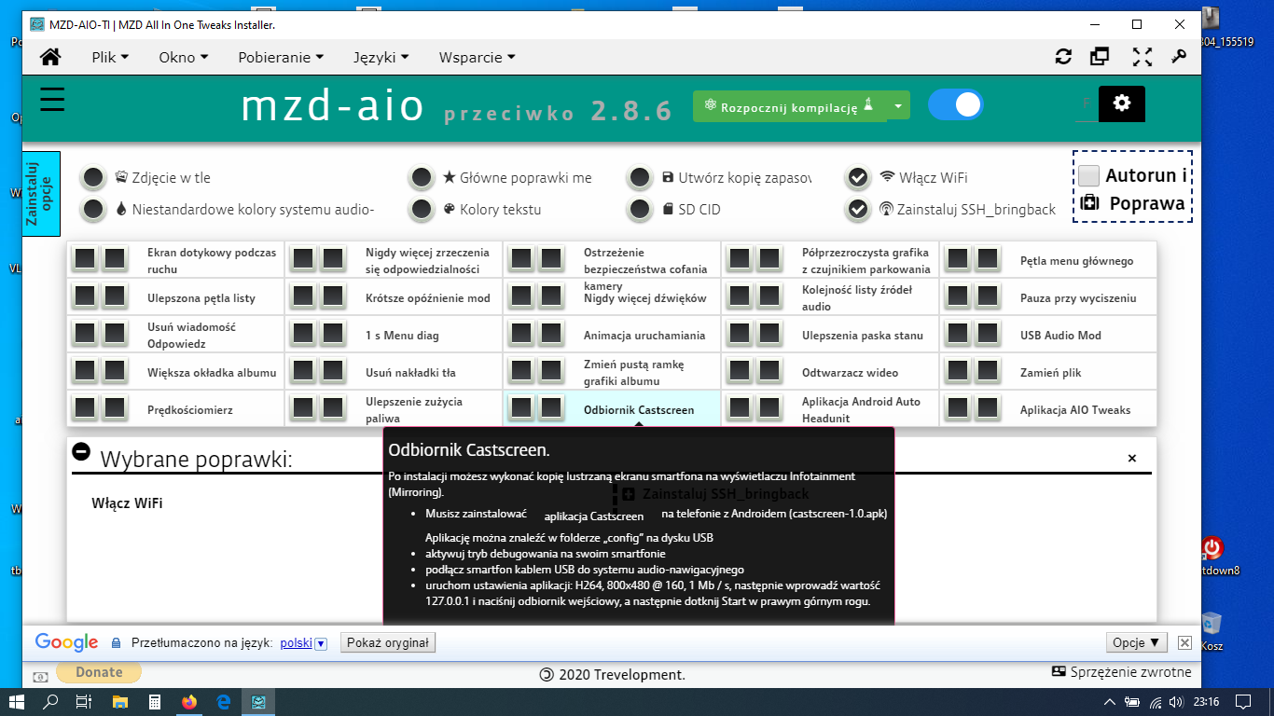The image size is (1274, 716).
Task: Expand the Rozpocznij kompilację dropdown arrow
Action: [x=898, y=106]
